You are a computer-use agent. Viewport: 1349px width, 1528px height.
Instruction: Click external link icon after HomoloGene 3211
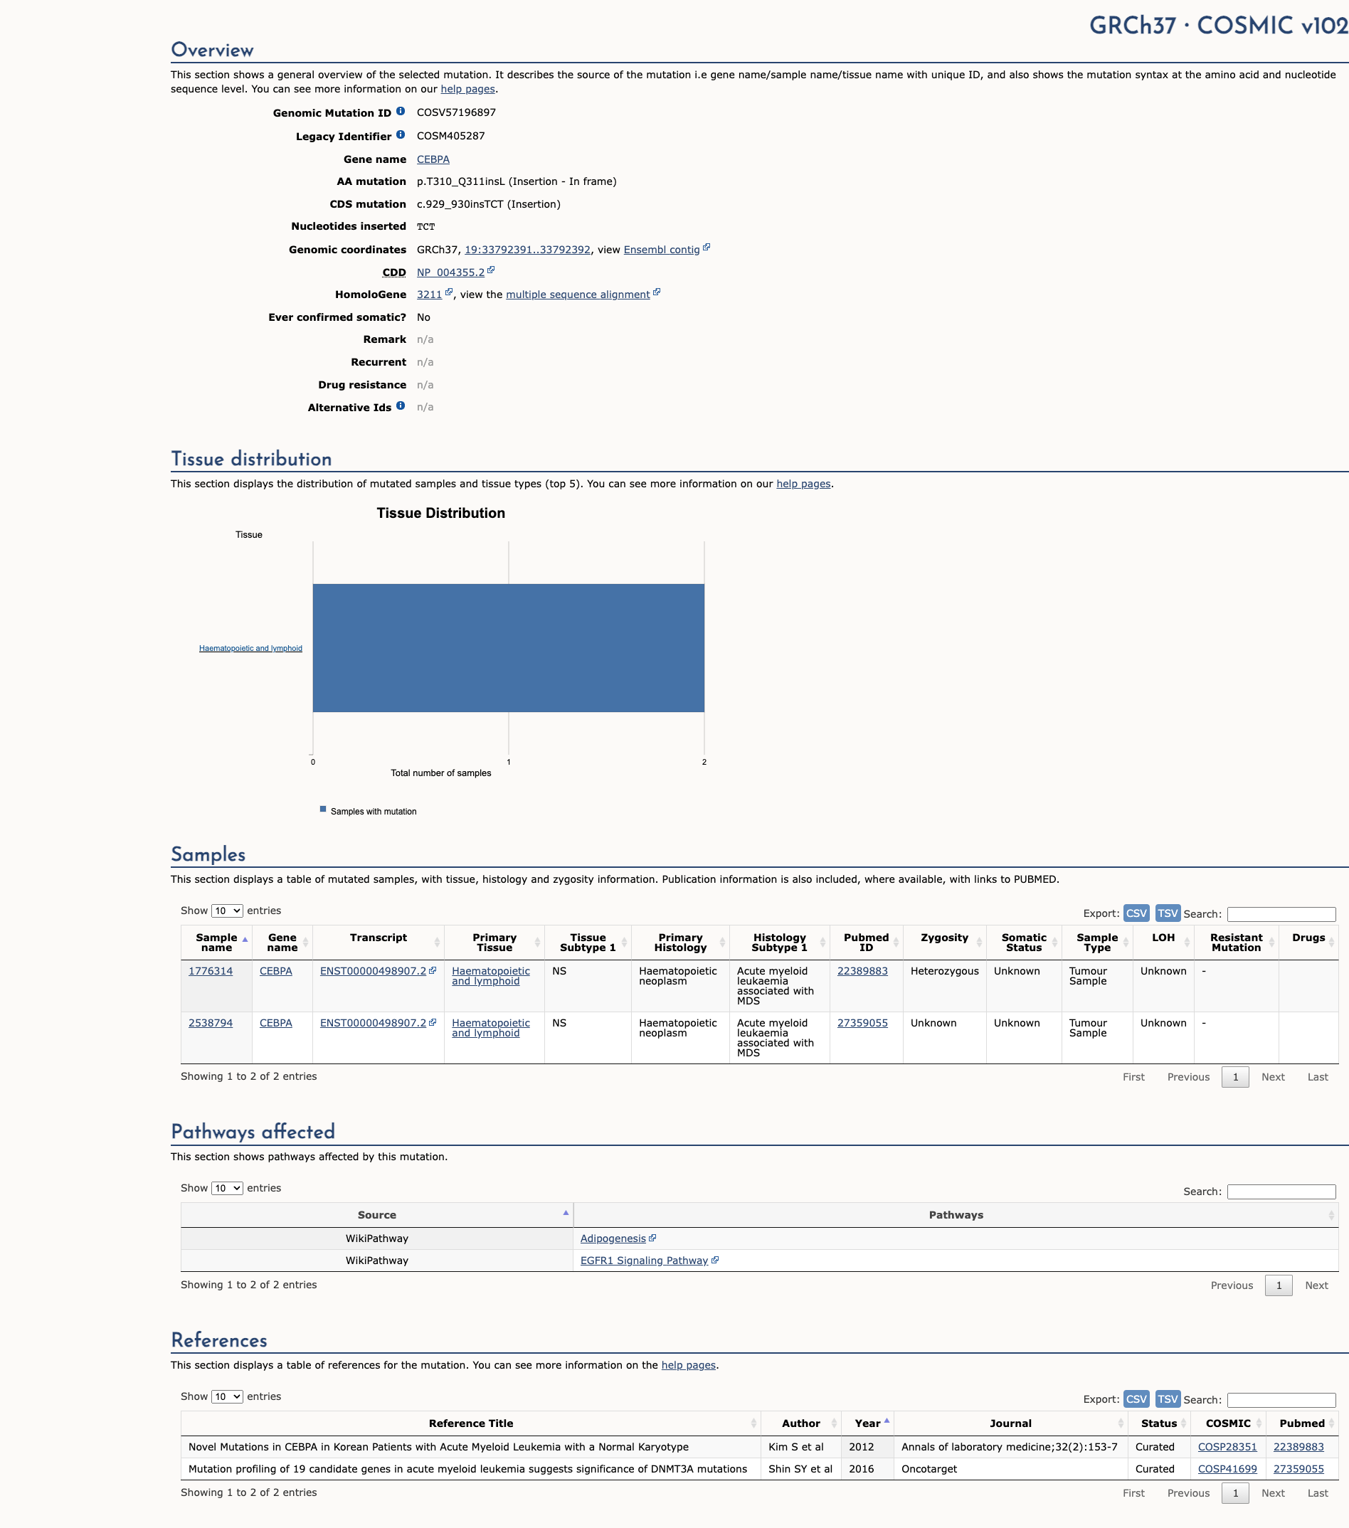[449, 292]
